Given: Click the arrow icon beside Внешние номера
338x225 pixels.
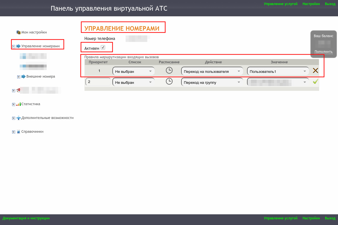Looking at the screenshot, I should pos(24,76).
